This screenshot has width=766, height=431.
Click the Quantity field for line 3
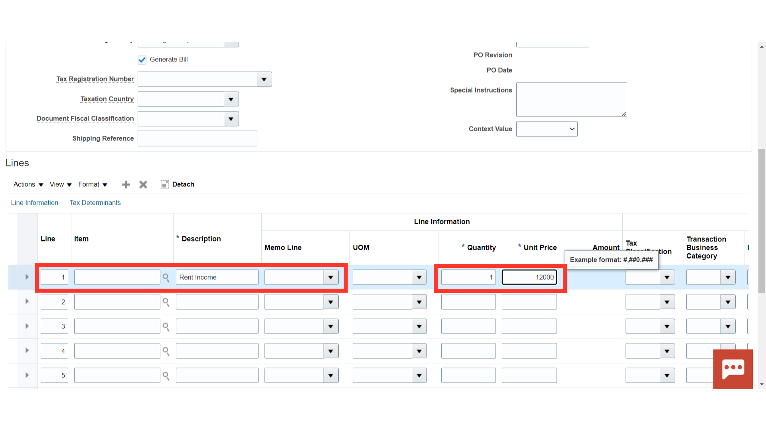tap(468, 326)
